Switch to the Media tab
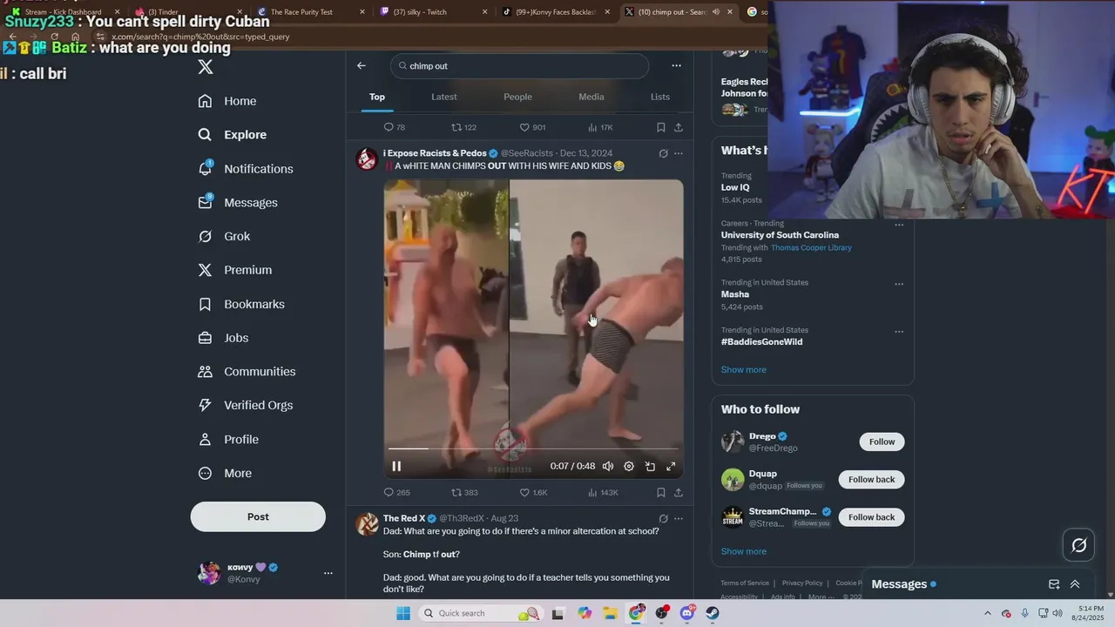Viewport: 1115px width, 627px height. coord(591,97)
